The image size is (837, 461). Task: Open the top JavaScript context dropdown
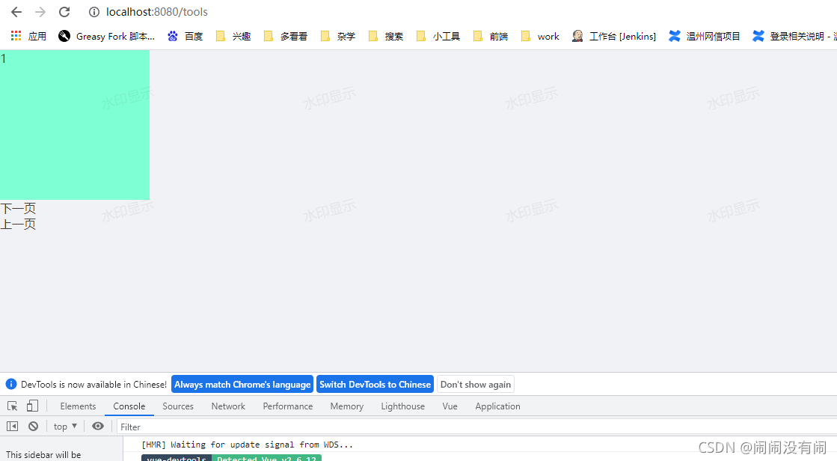tap(65, 427)
